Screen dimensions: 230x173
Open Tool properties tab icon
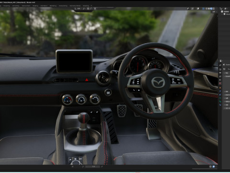click(x=220, y=65)
